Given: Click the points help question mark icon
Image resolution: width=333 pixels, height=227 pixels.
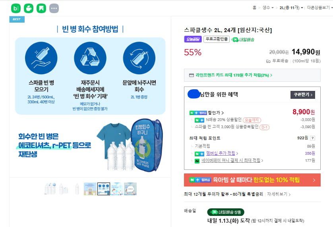Looking at the screenshot, I should point(312,138).
